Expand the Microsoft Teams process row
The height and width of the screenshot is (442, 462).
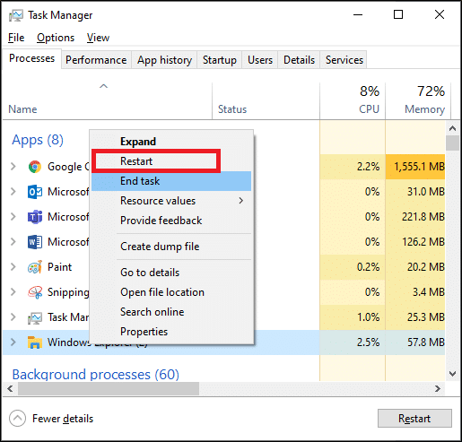(x=13, y=217)
